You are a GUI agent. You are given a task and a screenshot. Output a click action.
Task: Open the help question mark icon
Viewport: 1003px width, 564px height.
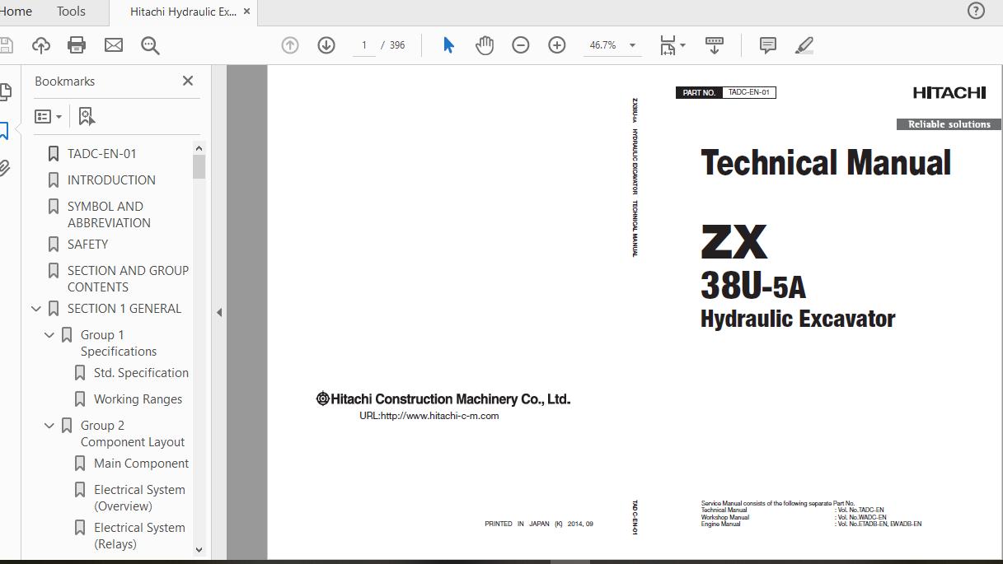tap(976, 11)
